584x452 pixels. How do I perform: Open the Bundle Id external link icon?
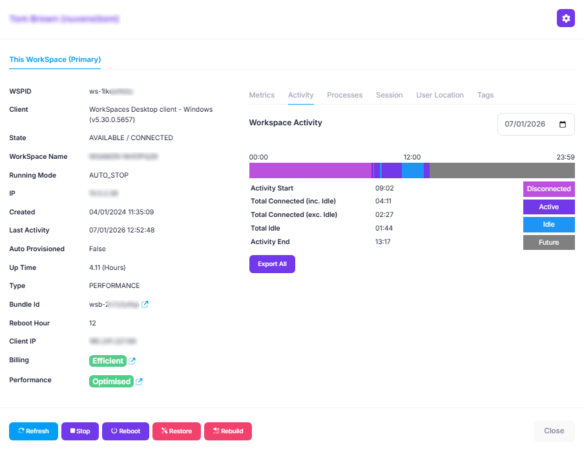click(145, 304)
